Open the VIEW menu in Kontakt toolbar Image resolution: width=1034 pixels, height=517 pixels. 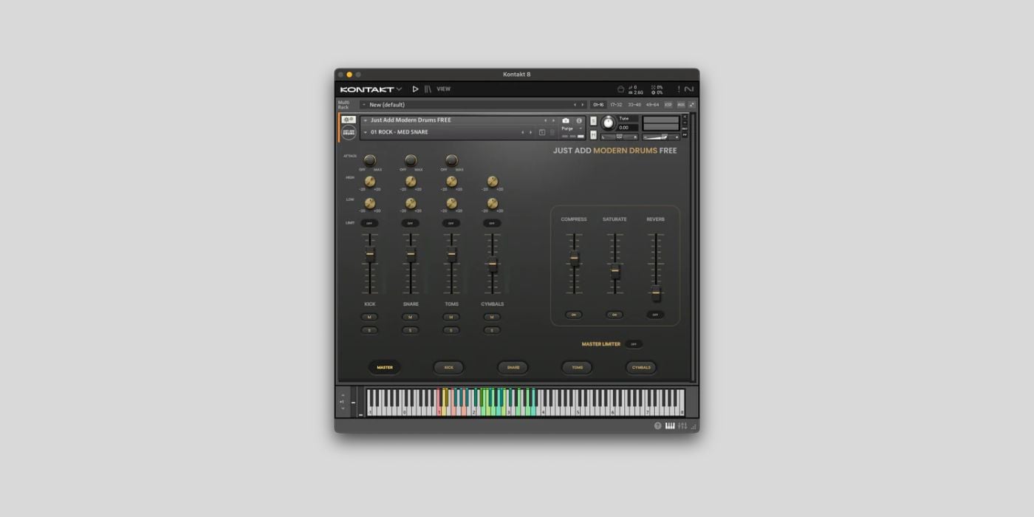click(x=443, y=89)
